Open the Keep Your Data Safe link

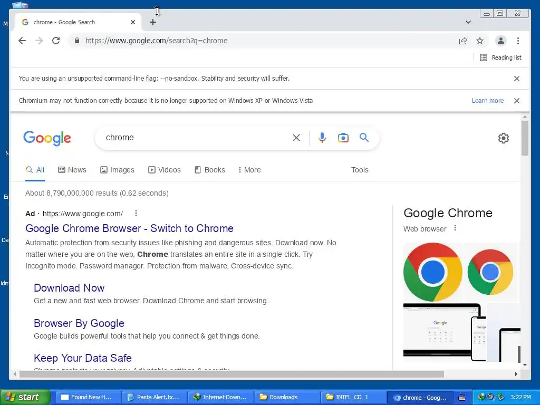coord(83,358)
